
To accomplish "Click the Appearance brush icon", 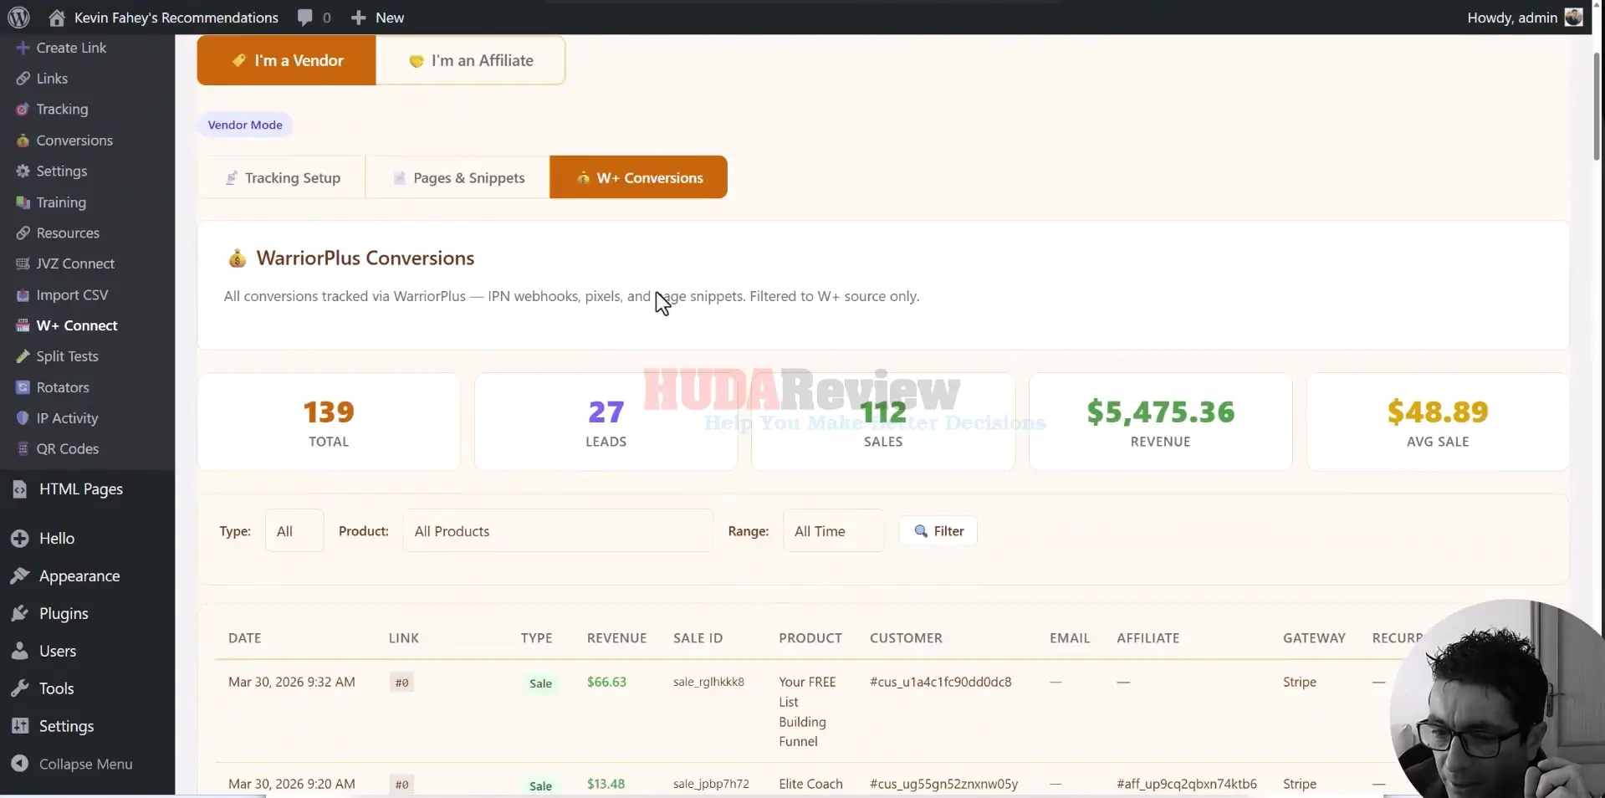I will pyautogui.click(x=20, y=576).
